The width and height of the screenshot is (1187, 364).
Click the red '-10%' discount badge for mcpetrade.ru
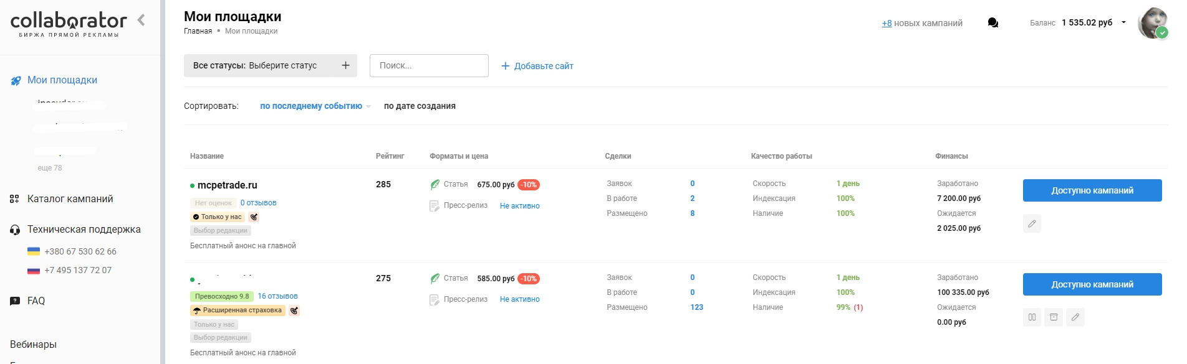point(529,185)
